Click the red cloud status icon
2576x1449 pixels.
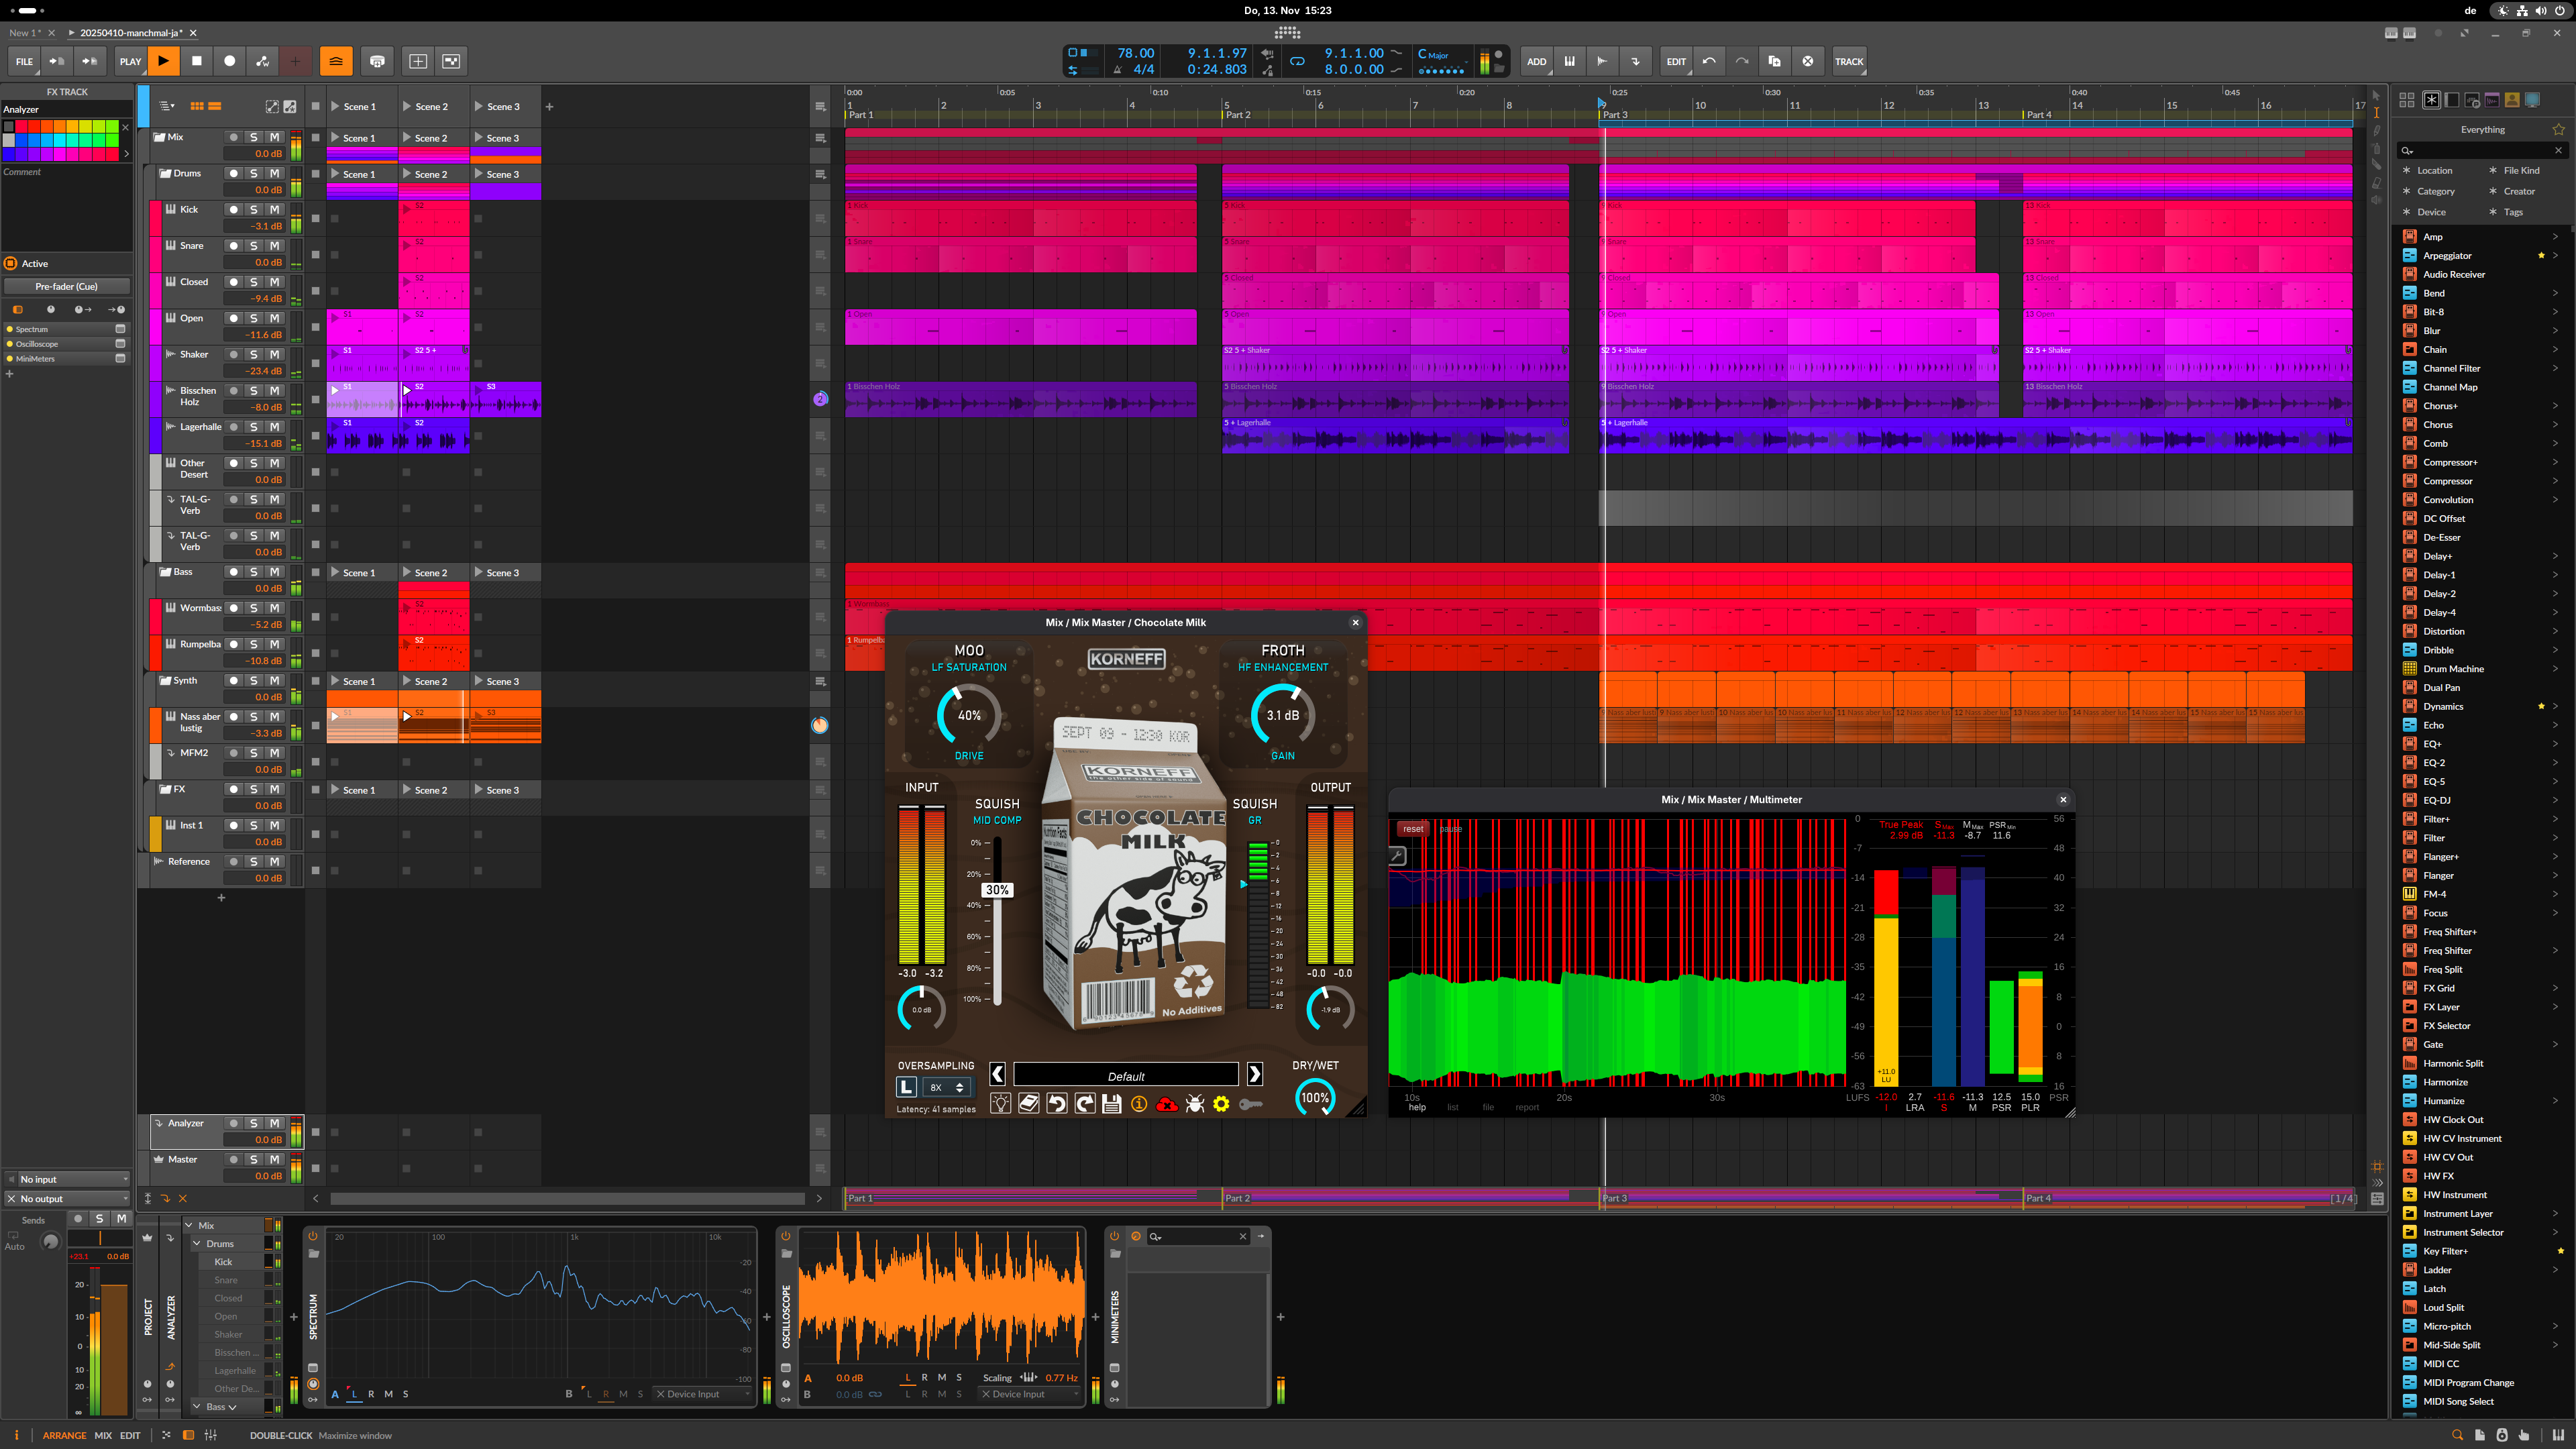(1166, 1104)
